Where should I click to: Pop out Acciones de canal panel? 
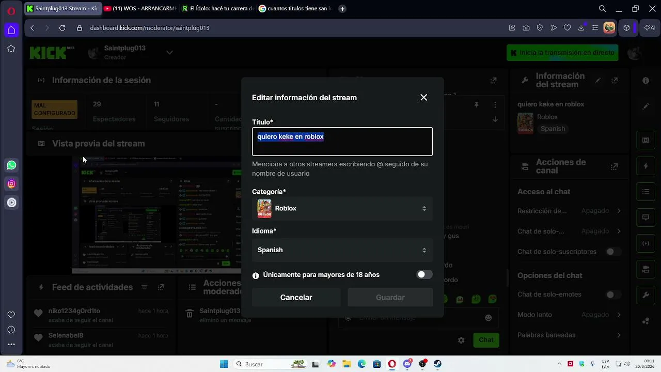[614, 166]
